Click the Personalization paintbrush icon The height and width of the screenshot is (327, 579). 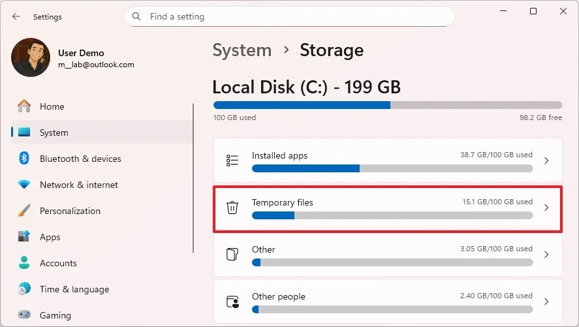tap(24, 211)
